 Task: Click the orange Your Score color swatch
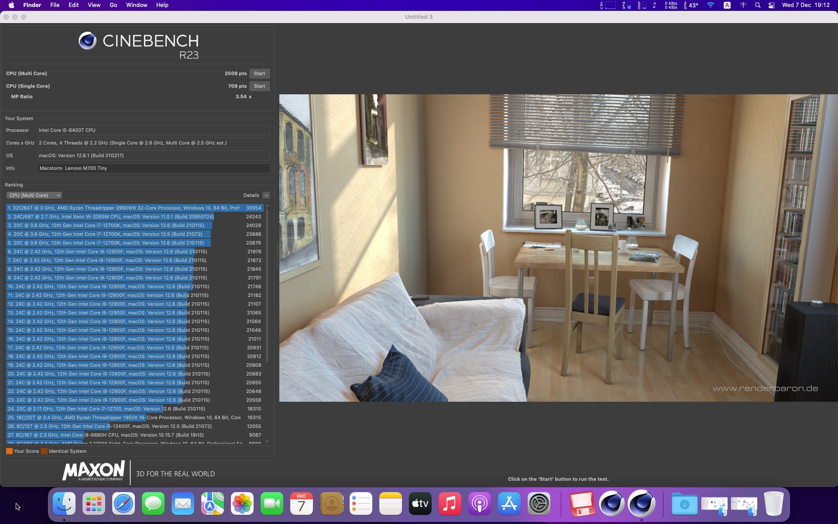(x=9, y=451)
